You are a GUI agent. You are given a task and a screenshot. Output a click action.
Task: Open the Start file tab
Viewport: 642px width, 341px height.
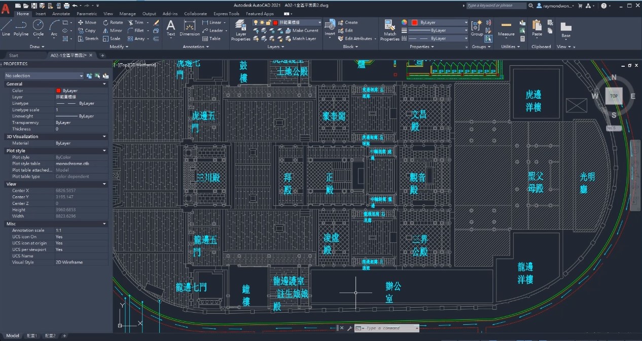pos(14,55)
